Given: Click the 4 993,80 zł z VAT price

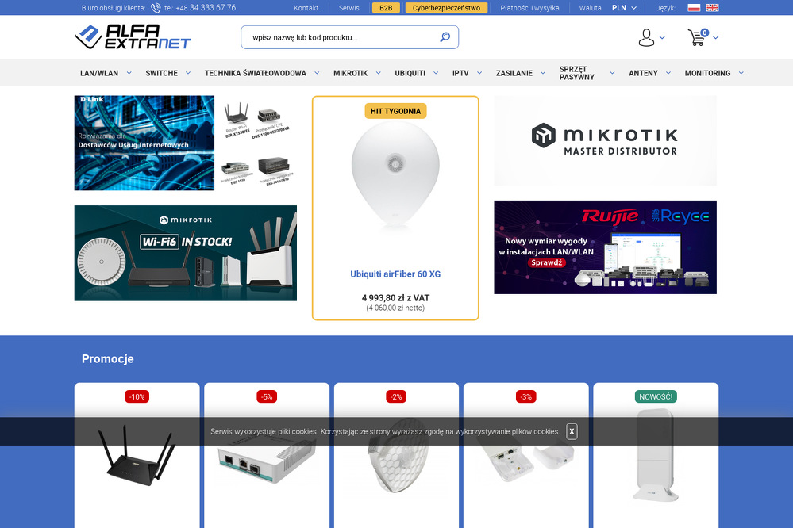Looking at the screenshot, I should coord(395,297).
